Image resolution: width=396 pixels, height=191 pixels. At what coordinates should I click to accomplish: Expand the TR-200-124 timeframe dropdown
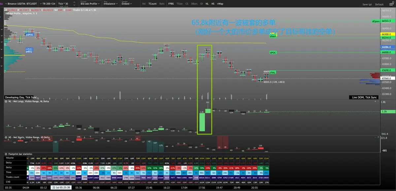tap(48, 4)
